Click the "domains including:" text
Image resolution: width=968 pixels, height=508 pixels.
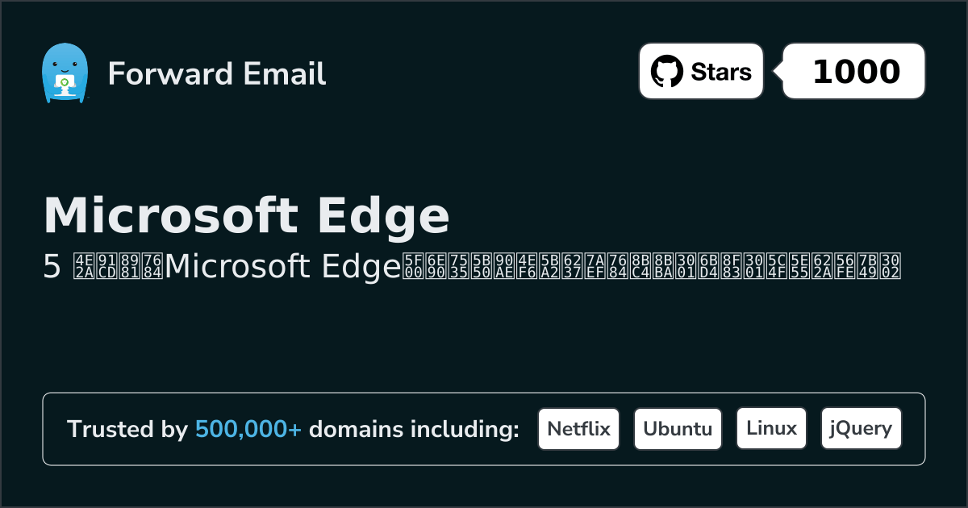tap(414, 429)
